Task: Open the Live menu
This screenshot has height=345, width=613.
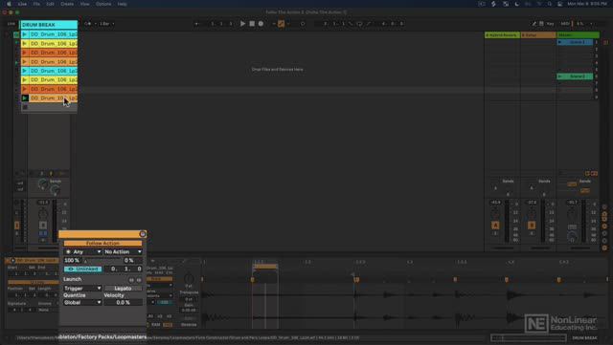Action: point(22,4)
